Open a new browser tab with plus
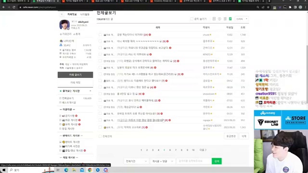Viewport: 308px width, 173px height. pyautogui.click(x=269, y=1)
